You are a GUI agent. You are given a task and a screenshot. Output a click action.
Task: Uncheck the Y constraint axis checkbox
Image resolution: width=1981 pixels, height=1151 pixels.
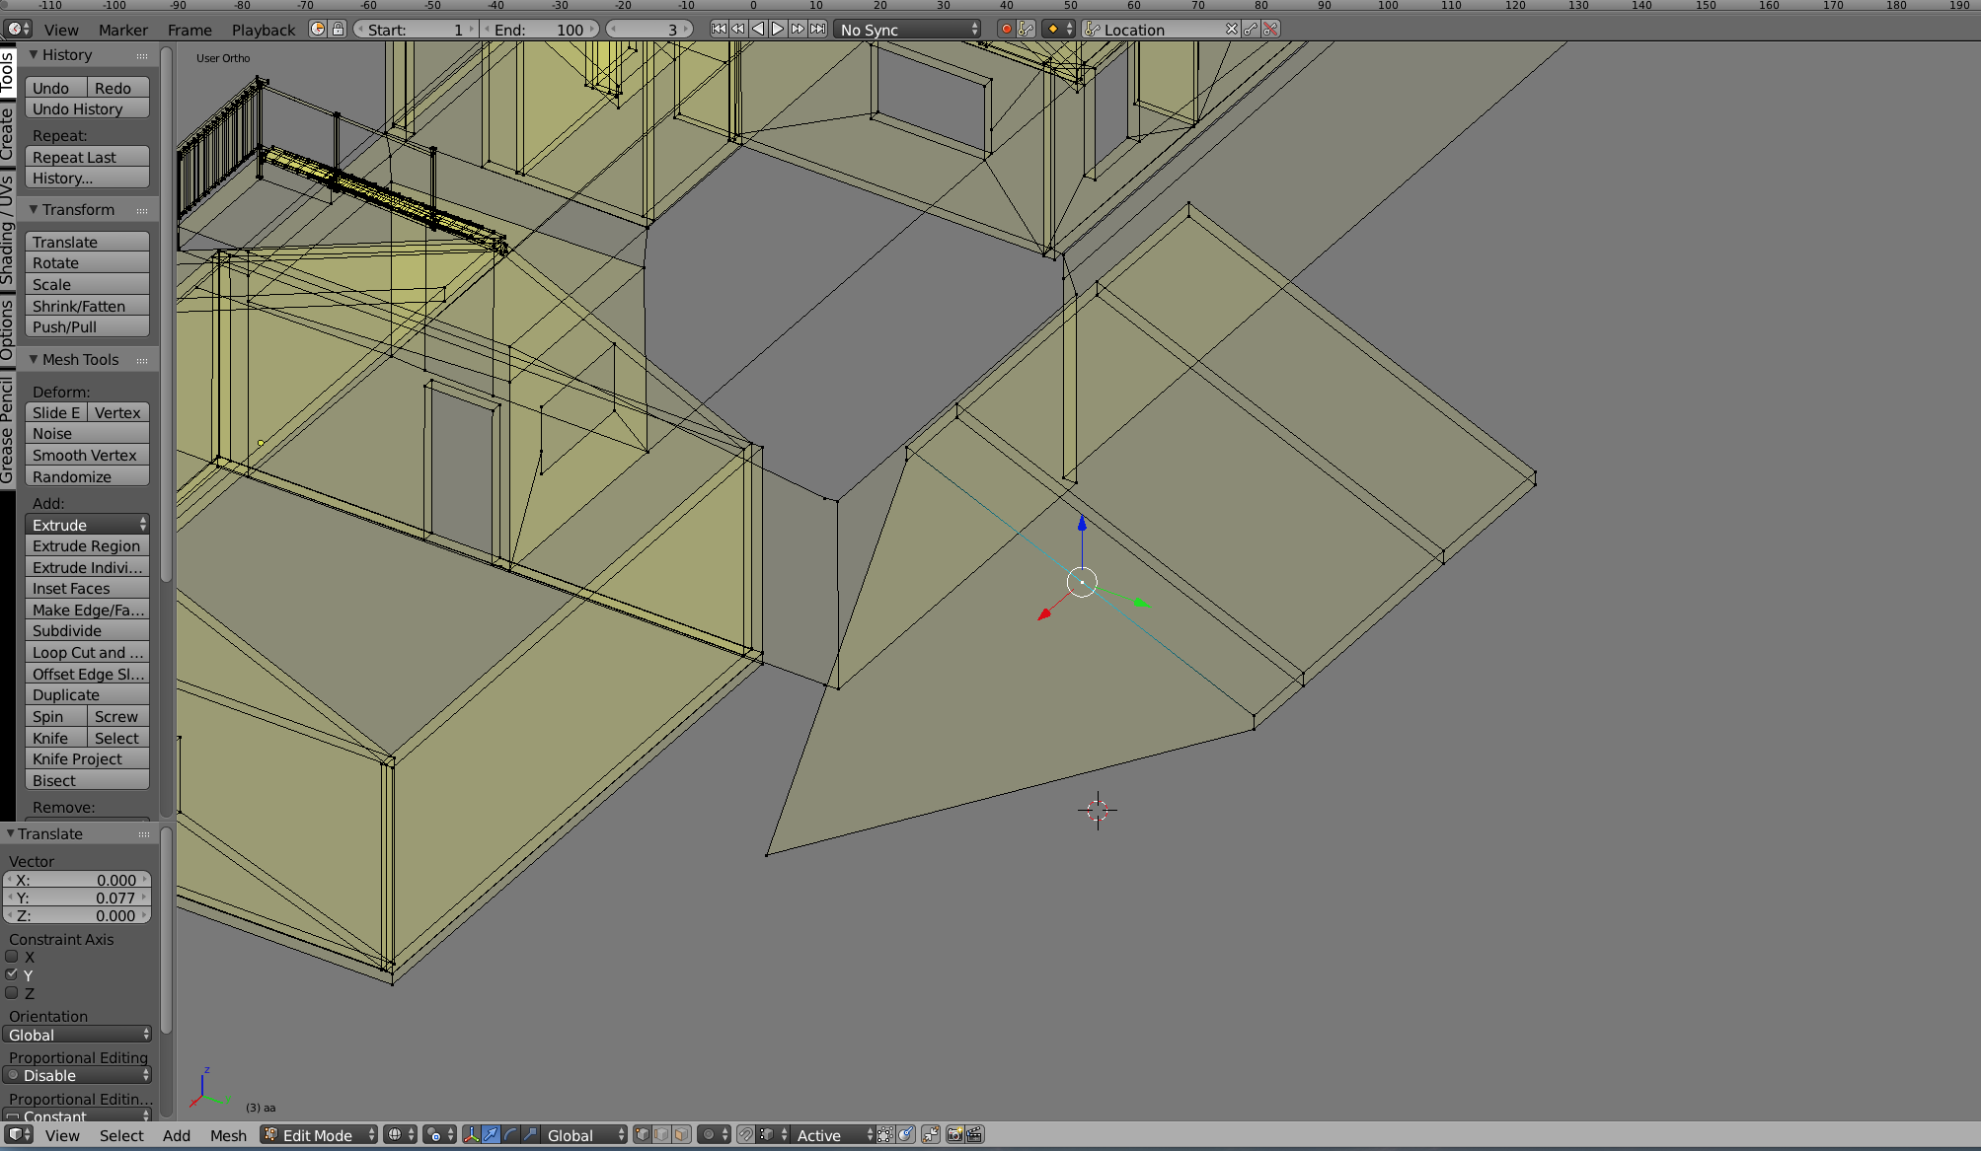[12, 975]
